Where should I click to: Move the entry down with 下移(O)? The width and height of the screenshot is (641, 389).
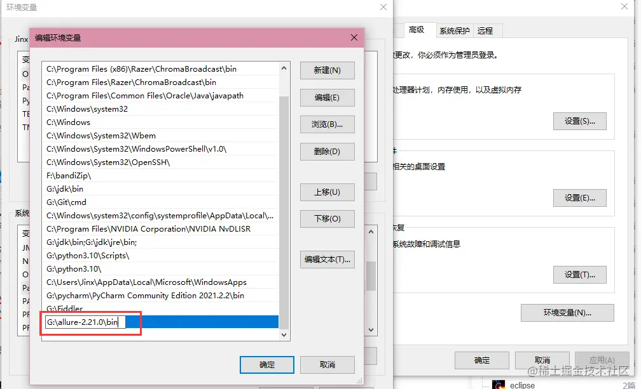327,218
